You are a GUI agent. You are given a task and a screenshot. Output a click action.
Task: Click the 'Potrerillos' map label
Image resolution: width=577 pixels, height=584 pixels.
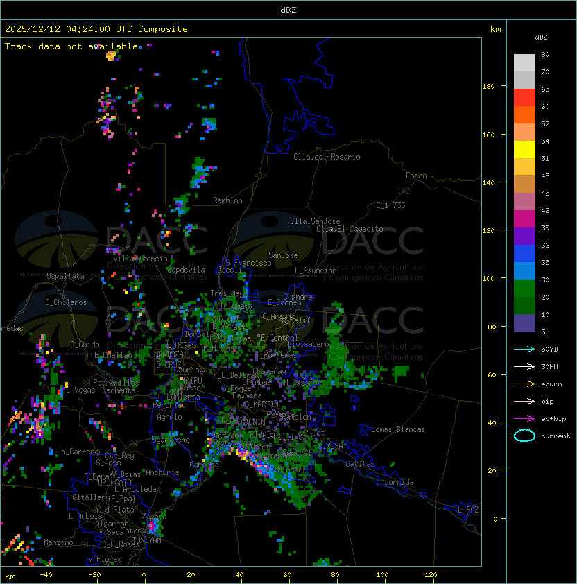tap(116, 383)
